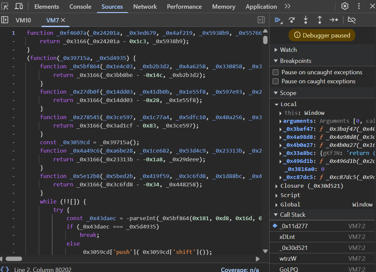
Task: Switch to the VM10 source tab
Action: 23,20
